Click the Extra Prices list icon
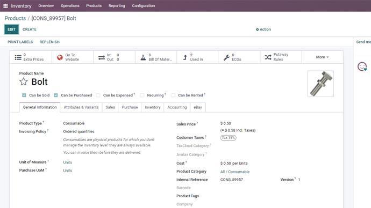Image resolution: width=371 pixels, height=208 pixels. (x=18, y=57)
